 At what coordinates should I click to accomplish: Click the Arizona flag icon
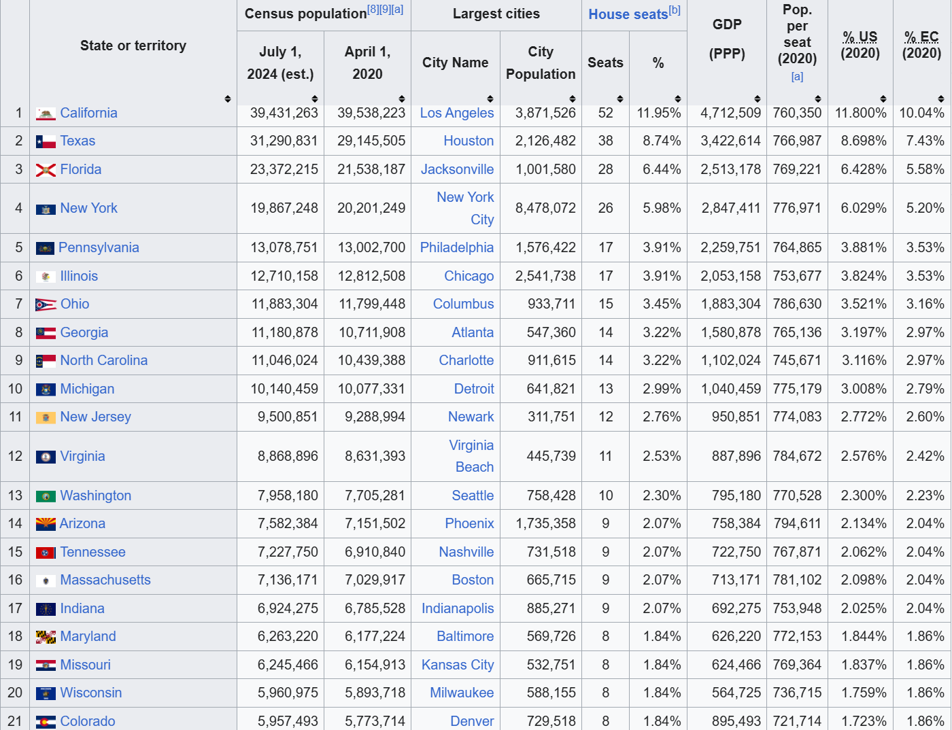pyautogui.click(x=46, y=524)
